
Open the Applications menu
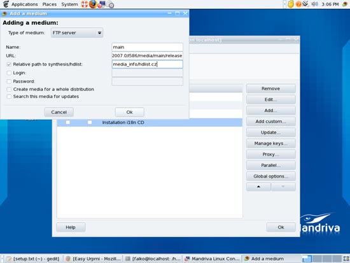pos(25,4)
